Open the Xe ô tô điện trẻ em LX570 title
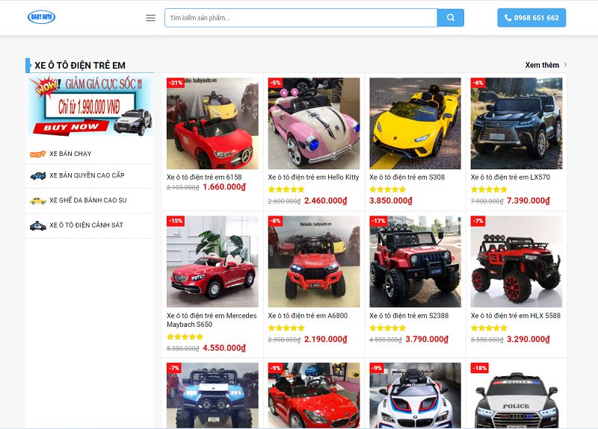This screenshot has width=598, height=429. pos(511,177)
